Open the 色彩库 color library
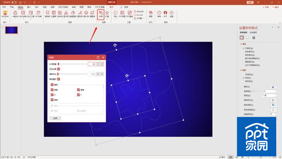The width and height of the screenshot is (282, 159). [60, 14]
